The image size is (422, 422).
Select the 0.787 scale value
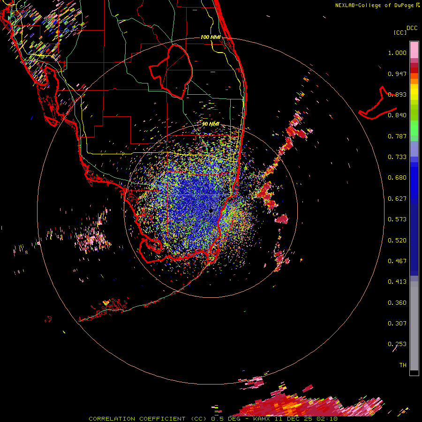point(397,136)
